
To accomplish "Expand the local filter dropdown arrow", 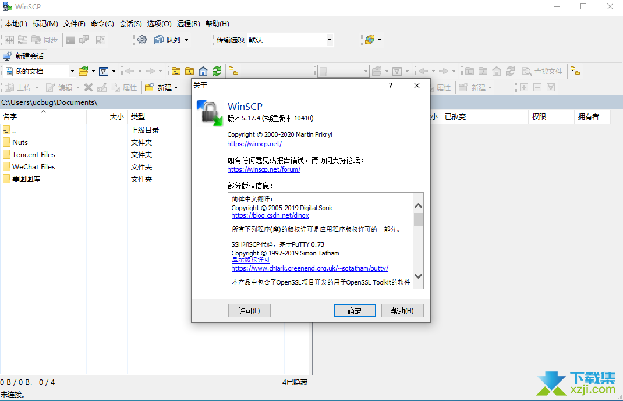I will (114, 72).
